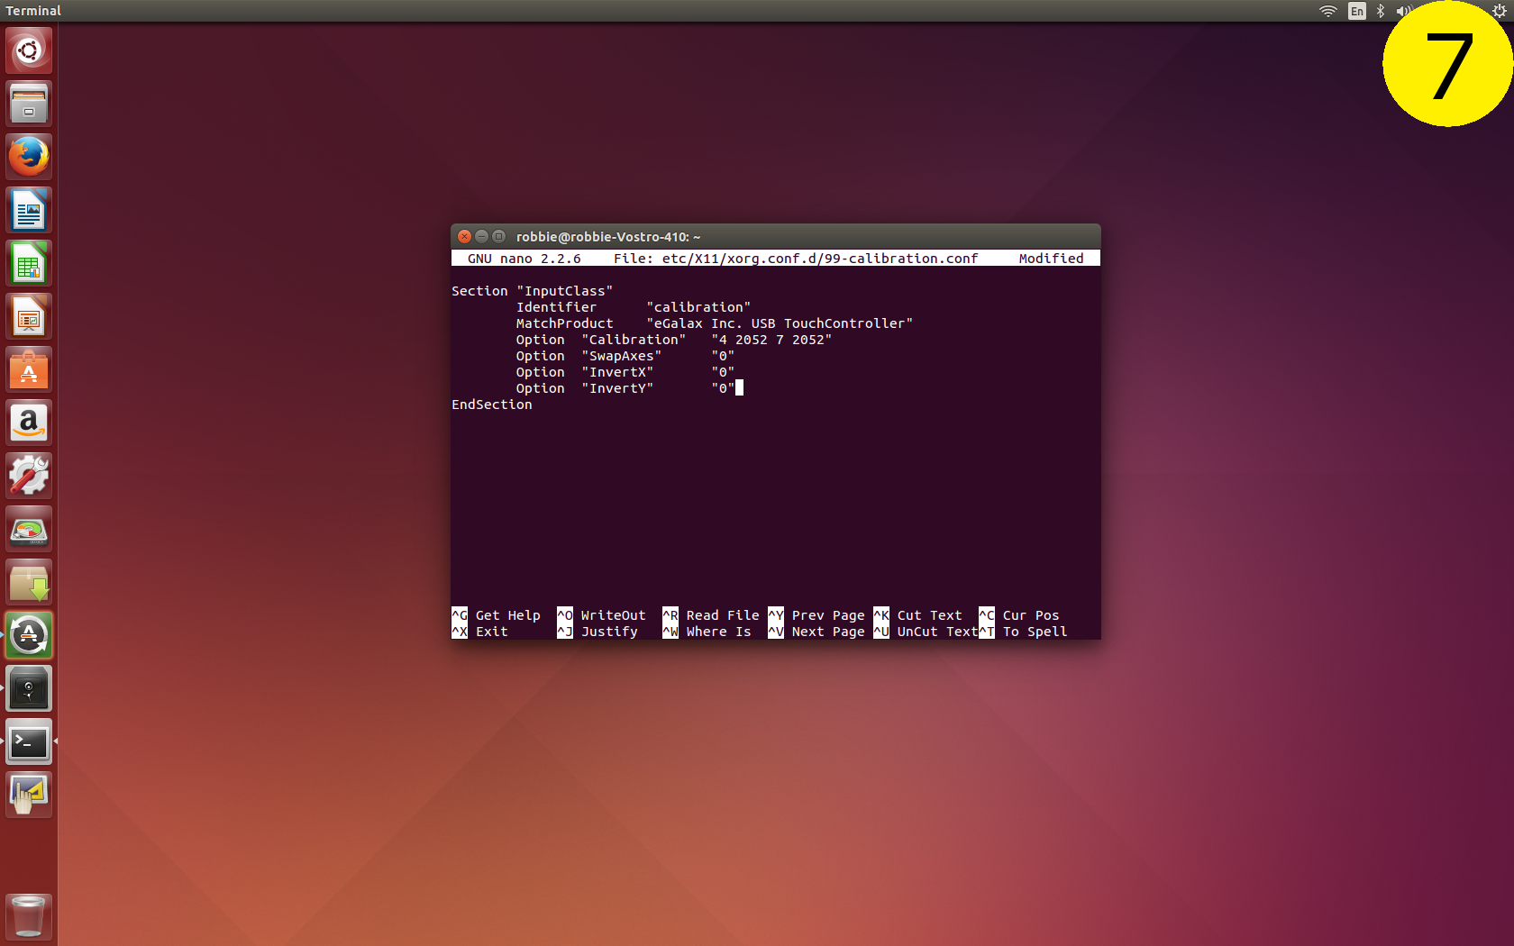The image size is (1514, 946).
Task: Open the Wi-Fi network indicator menu
Action: (1327, 11)
